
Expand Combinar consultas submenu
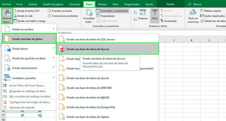[29, 78]
